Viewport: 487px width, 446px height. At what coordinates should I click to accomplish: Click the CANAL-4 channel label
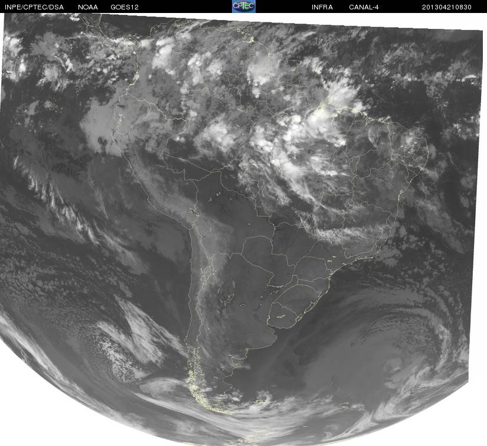[364, 7]
